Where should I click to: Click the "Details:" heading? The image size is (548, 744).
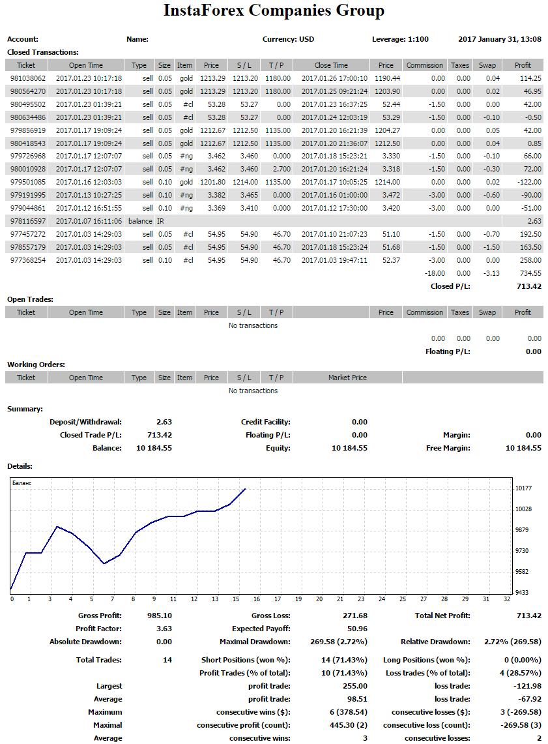coord(20,466)
